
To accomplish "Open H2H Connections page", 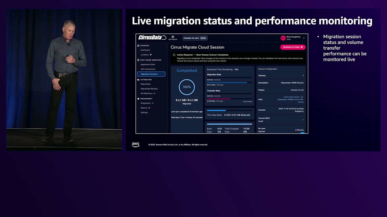I will pyautogui.click(x=148, y=69).
